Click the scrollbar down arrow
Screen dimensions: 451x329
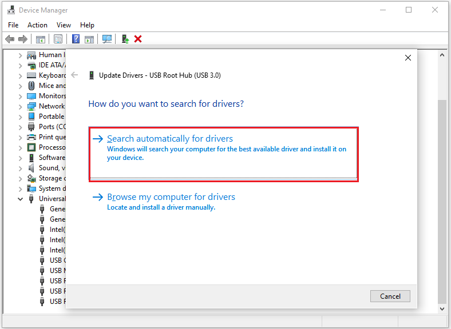pos(442,309)
